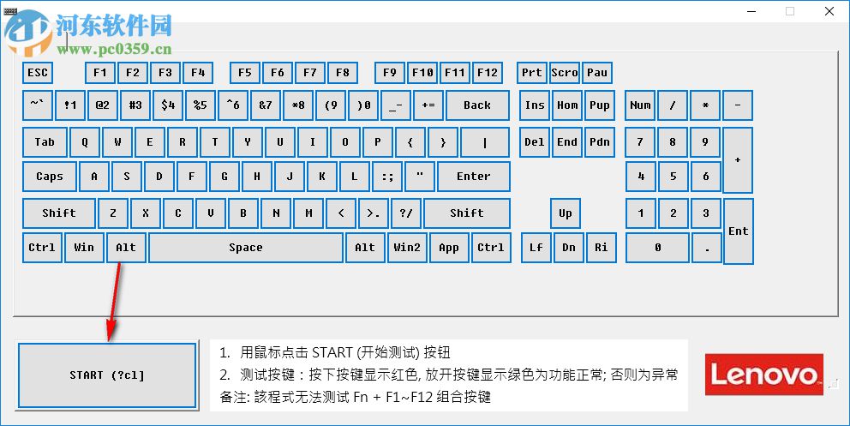Click the Q key button

[x=85, y=142]
